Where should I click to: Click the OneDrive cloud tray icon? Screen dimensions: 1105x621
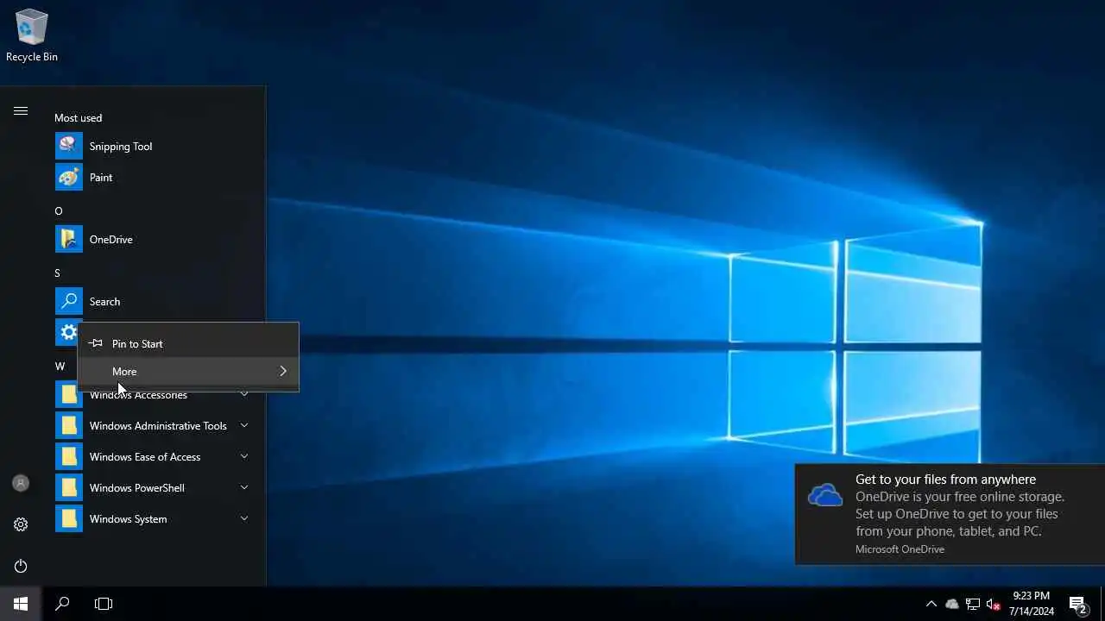pyautogui.click(x=952, y=604)
